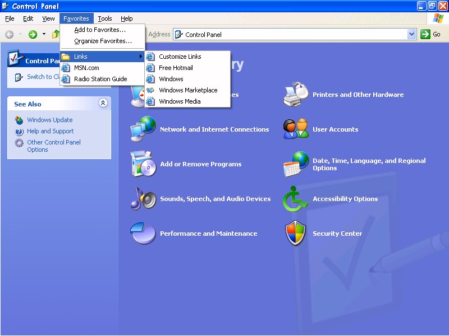Viewport: 449px width, 336px height.
Task: Click inside the Address input field
Action: point(292,34)
